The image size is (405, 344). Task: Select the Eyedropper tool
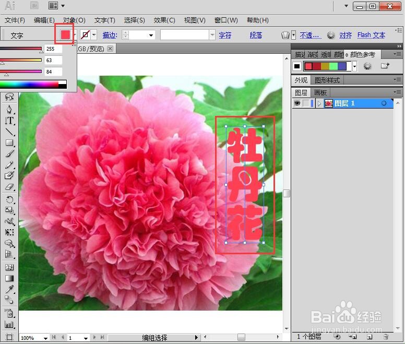9,289
